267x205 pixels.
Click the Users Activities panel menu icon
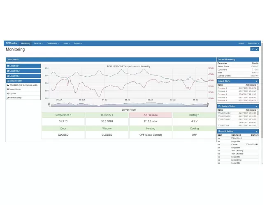tap(257, 131)
